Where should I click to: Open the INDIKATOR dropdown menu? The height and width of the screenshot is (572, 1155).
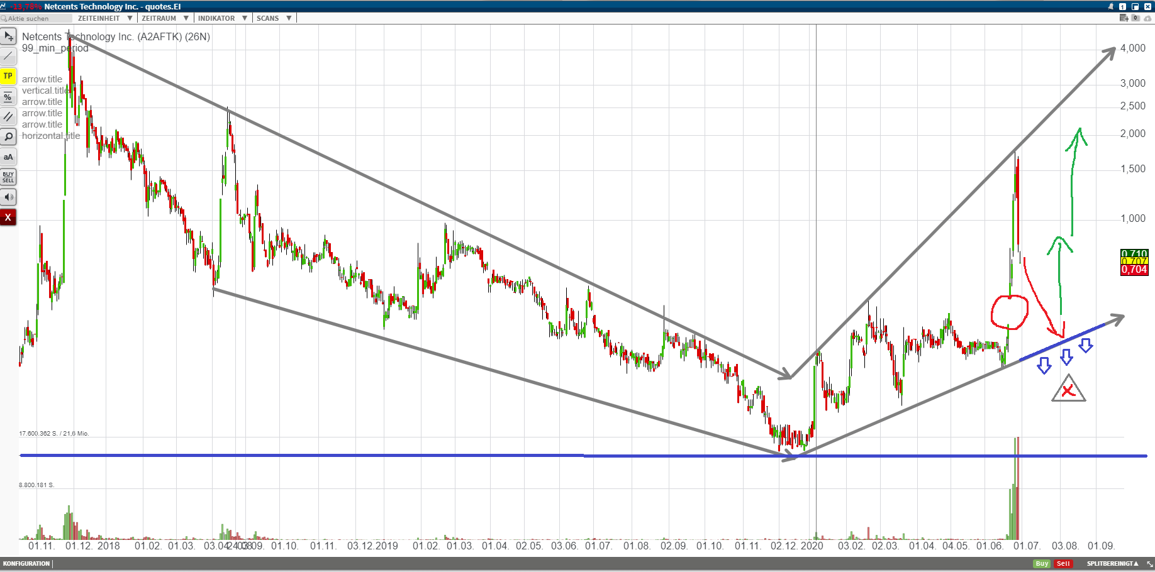(222, 18)
